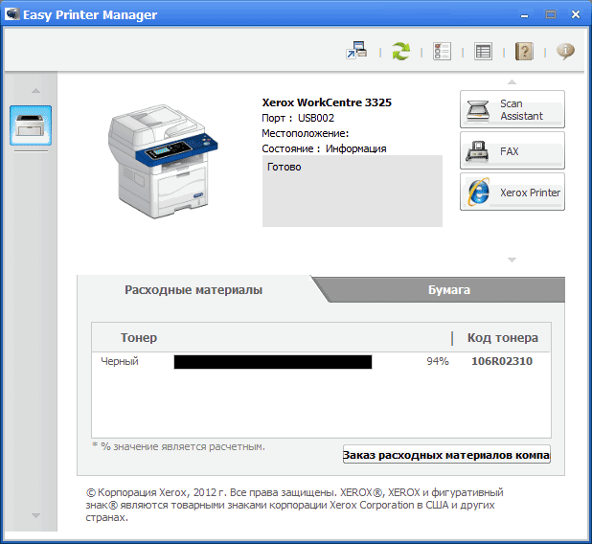Click the info speech bubble icon

[x=565, y=51]
